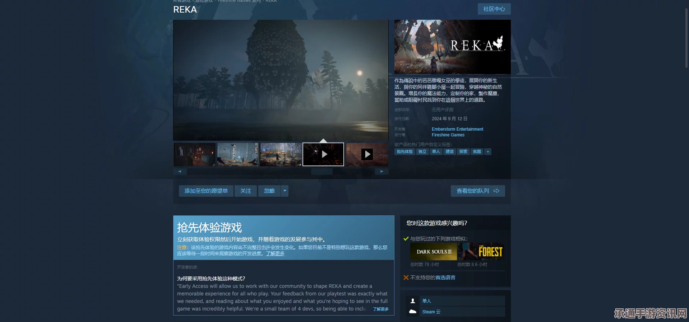Image resolution: width=689 pixels, height=322 pixels.
Task: Select the 建造 tag
Action: point(449,151)
